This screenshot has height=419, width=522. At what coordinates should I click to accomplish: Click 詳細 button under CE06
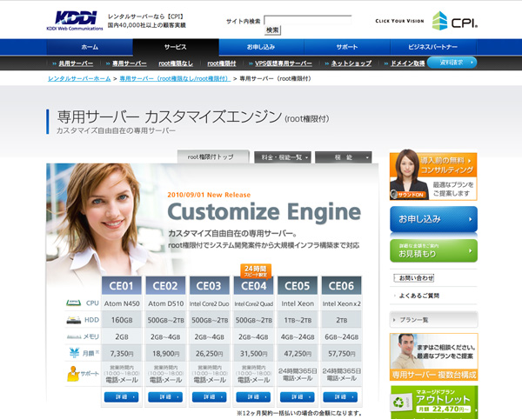(x=340, y=396)
